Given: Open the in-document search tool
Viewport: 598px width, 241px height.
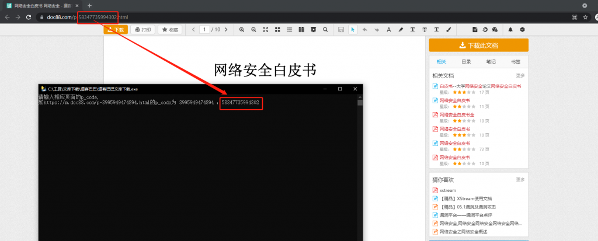Looking at the screenshot, I should pyautogui.click(x=325, y=30).
